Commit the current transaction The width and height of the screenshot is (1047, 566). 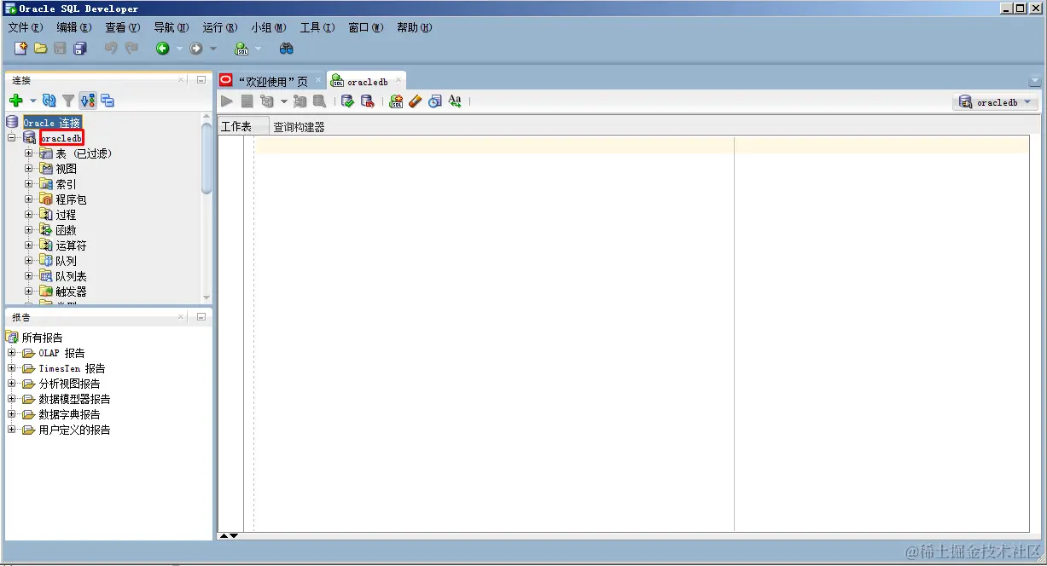(348, 101)
